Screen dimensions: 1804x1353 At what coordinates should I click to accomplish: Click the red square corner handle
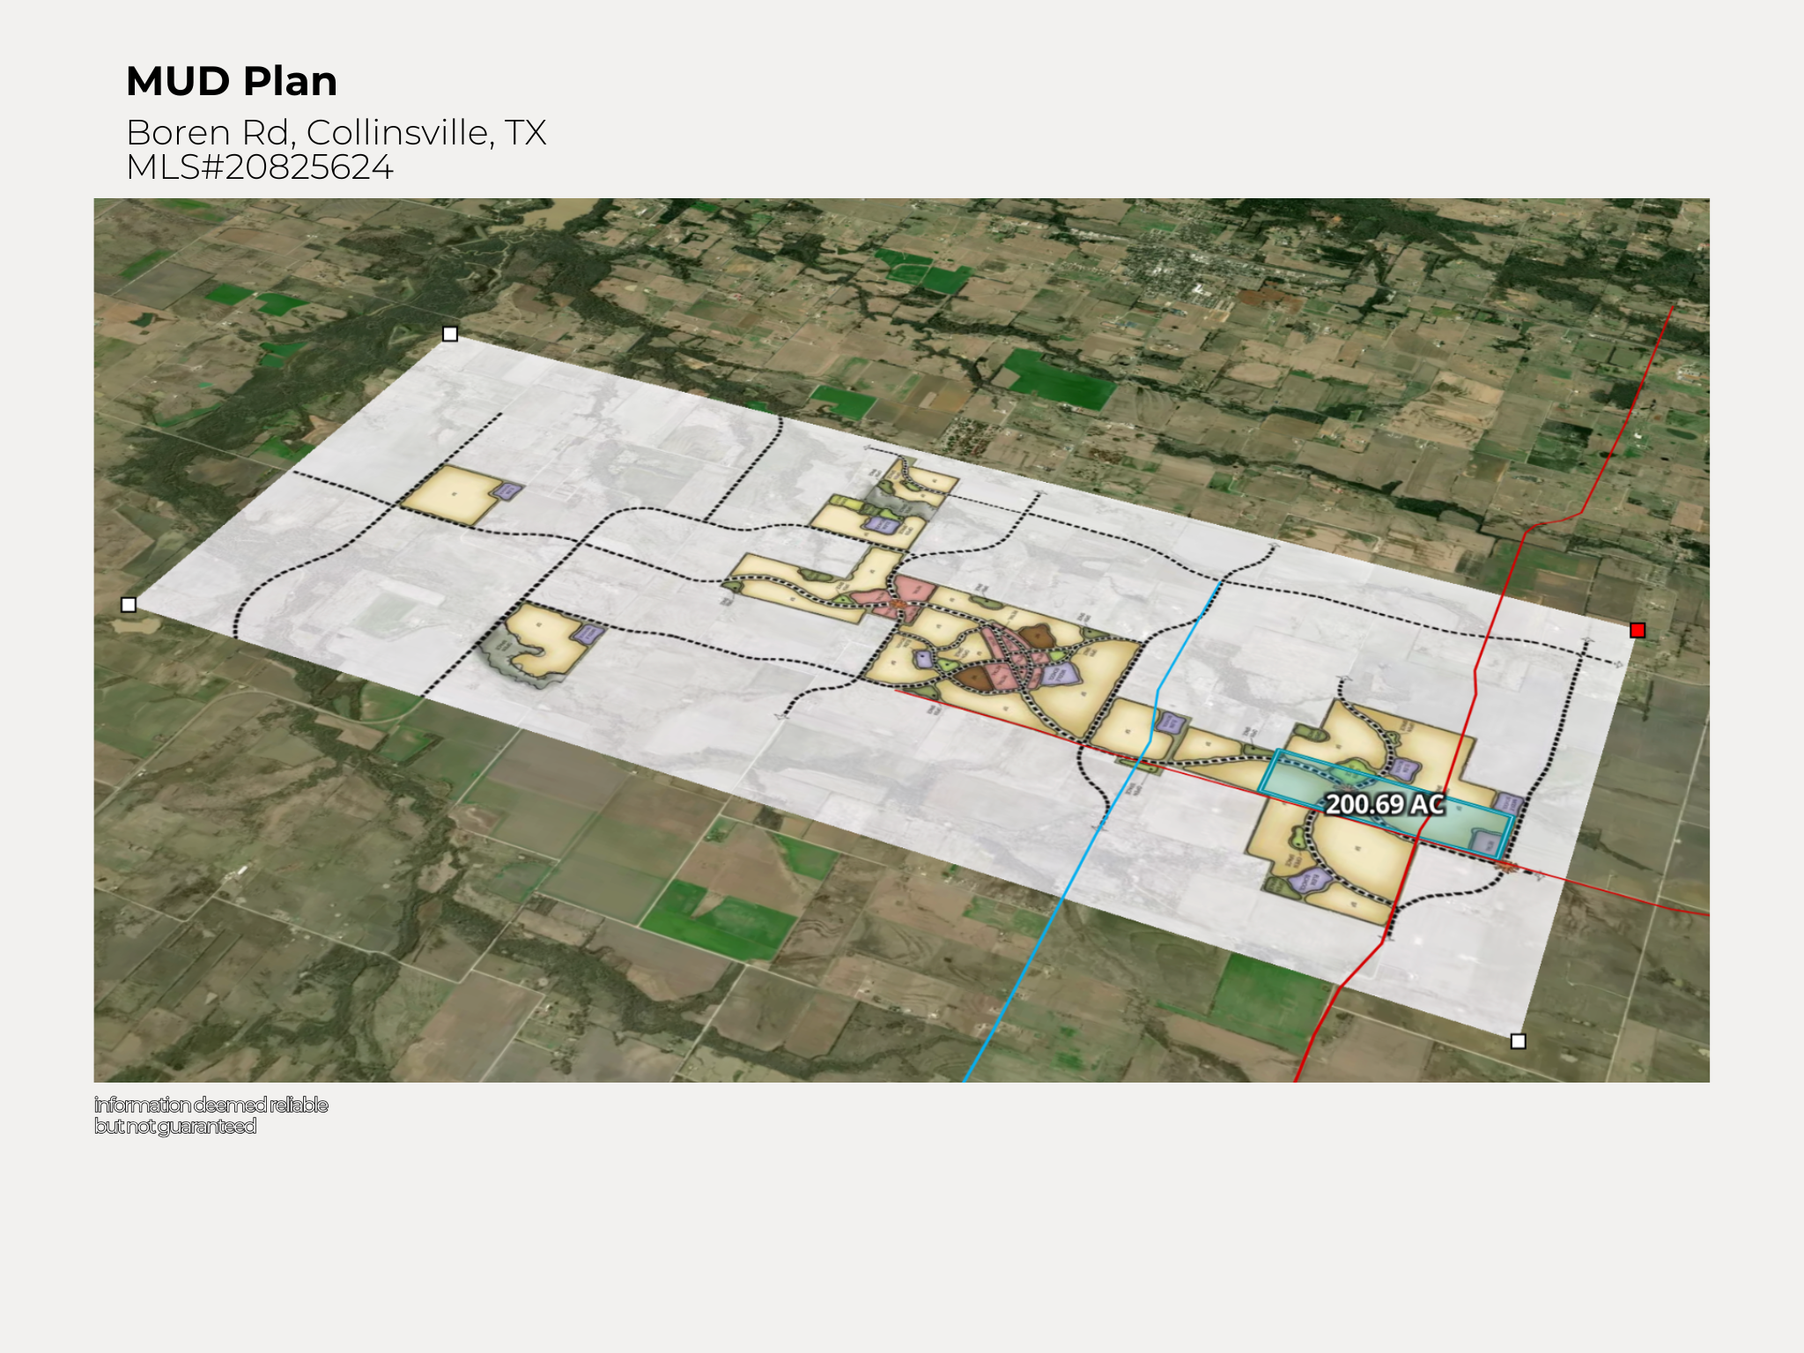coord(1638,630)
